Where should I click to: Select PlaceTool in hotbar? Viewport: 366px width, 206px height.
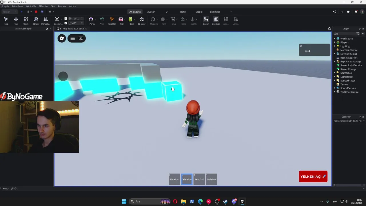(174, 179)
